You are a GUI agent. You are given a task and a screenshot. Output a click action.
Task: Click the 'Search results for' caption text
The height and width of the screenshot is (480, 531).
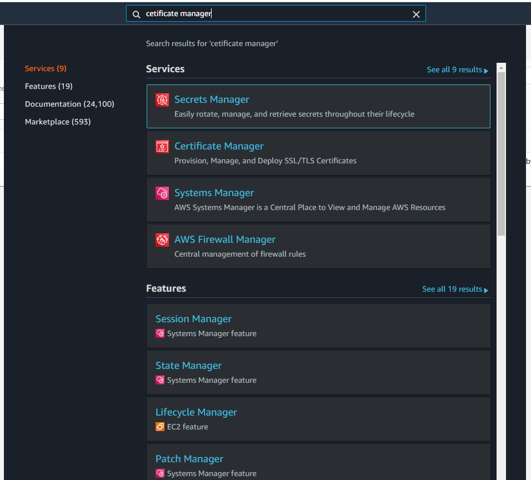[x=212, y=44]
